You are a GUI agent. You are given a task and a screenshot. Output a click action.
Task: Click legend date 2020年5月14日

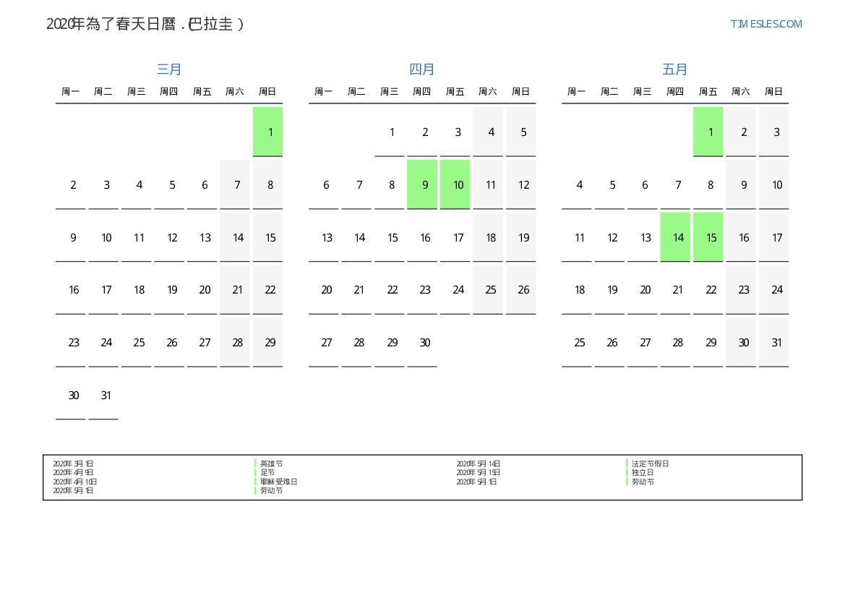[479, 464]
